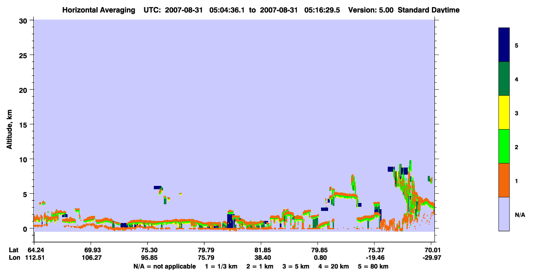Click the orange colorbar segment labeled 1
This screenshot has width=542, height=278.
pos(504,180)
